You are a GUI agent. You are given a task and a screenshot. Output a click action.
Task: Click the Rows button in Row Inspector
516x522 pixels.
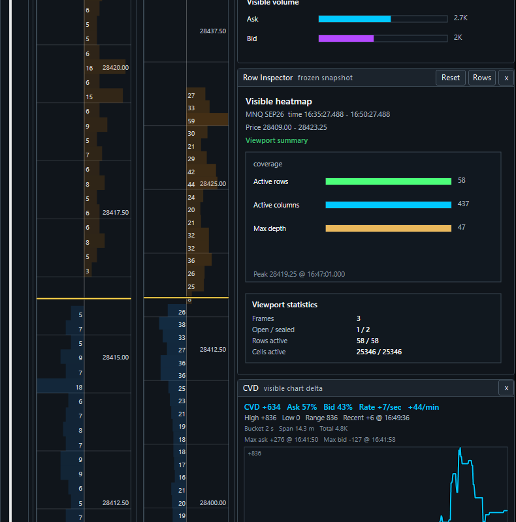click(x=481, y=78)
